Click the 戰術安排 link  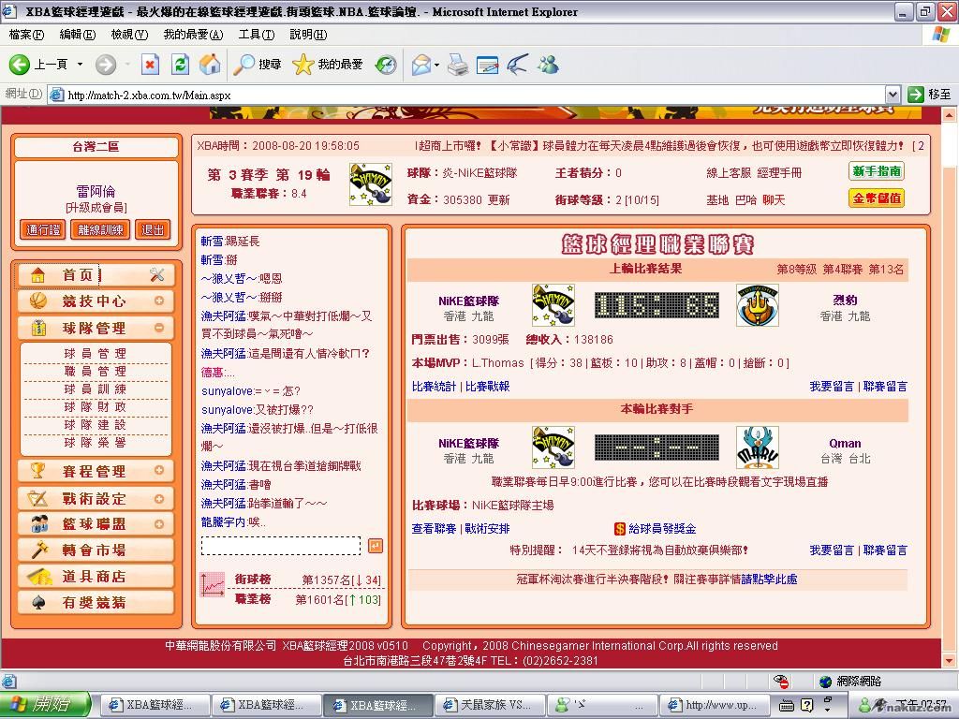[487, 529]
